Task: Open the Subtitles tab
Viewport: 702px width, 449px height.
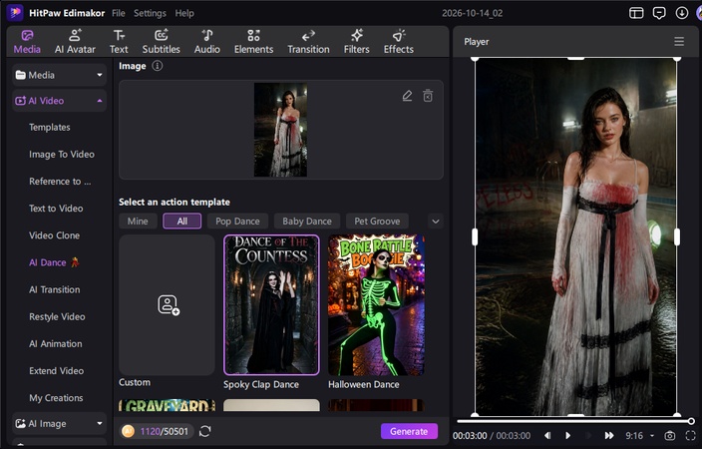Action: tap(162, 42)
